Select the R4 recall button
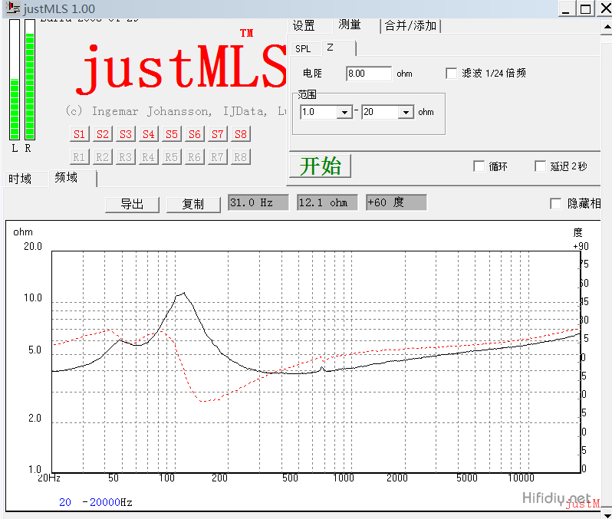Image resolution: width=612 pixels, height=519 pixels. (x=148, y=157)
